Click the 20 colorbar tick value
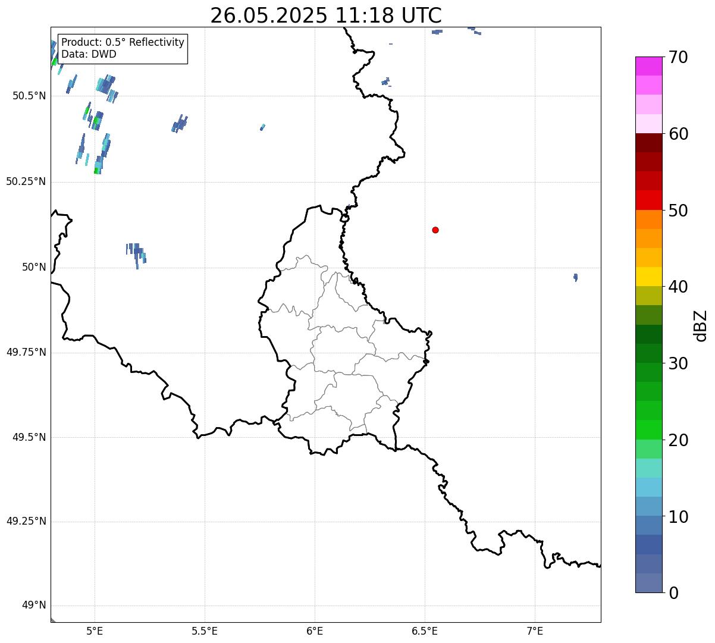 coord(678,440)
